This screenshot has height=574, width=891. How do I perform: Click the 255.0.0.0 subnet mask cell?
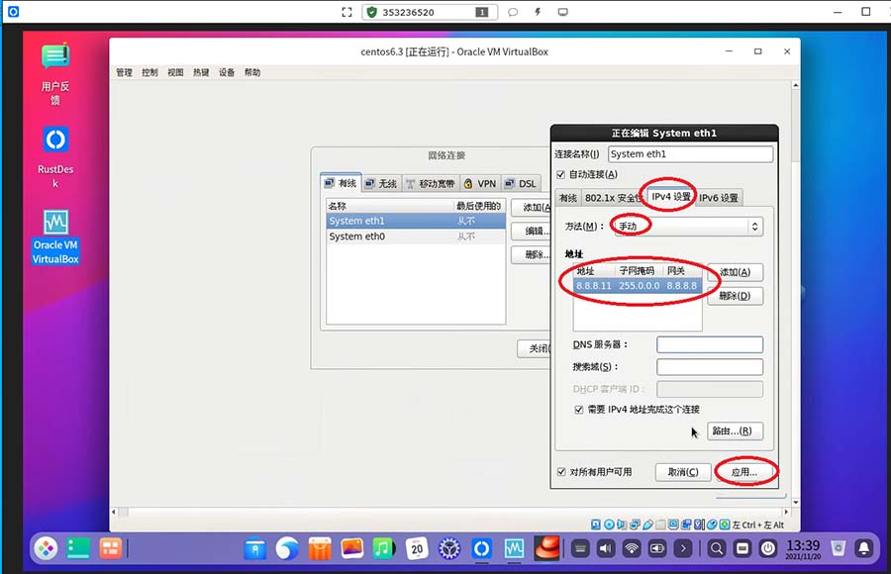click(640, 286)
